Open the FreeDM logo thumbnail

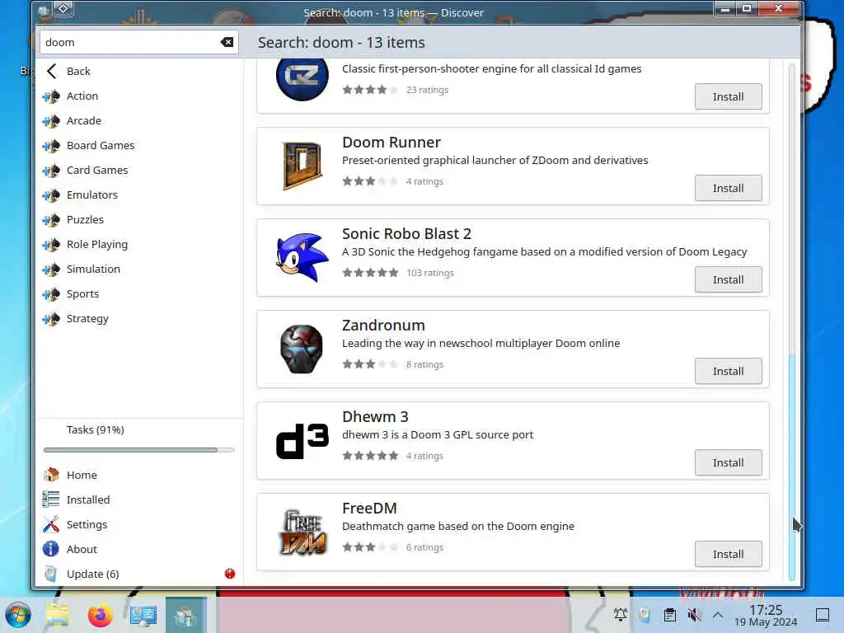coord(303,532)
